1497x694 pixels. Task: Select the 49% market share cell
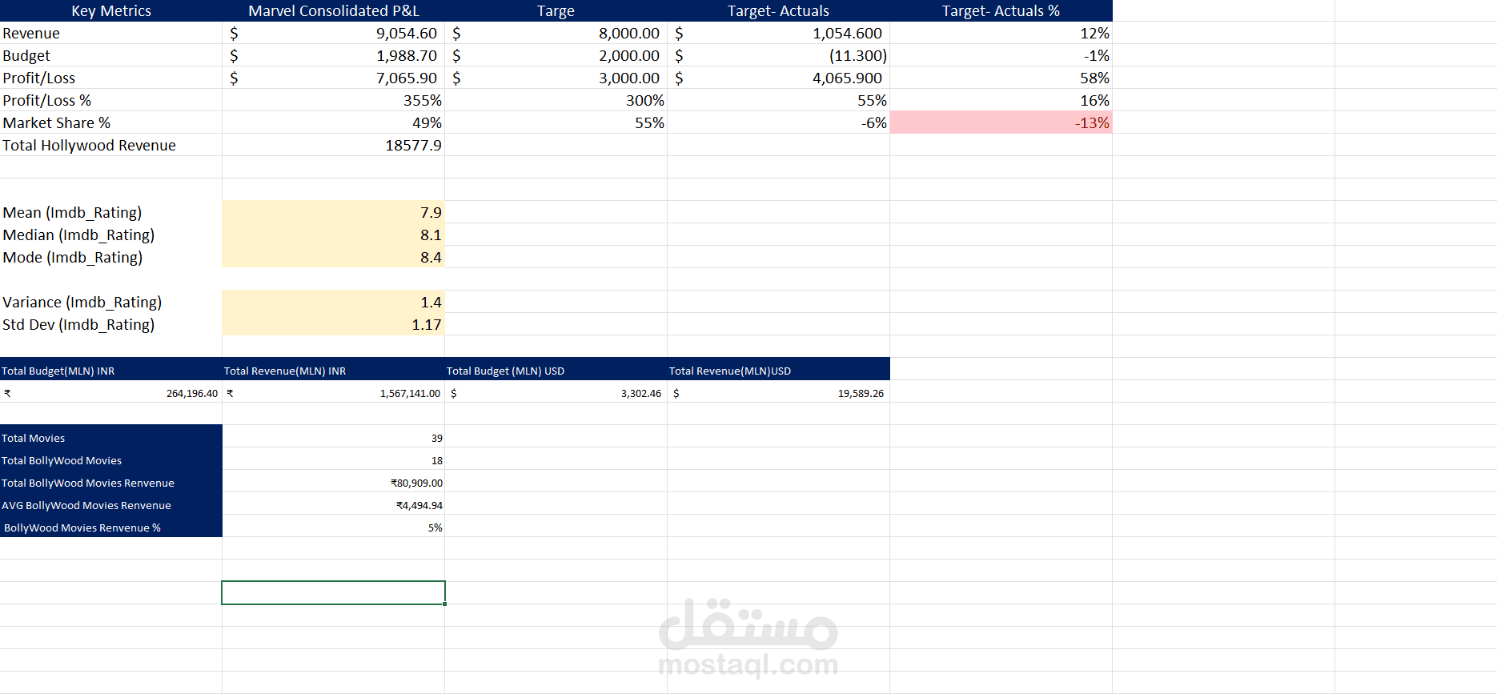click(334, 122)
